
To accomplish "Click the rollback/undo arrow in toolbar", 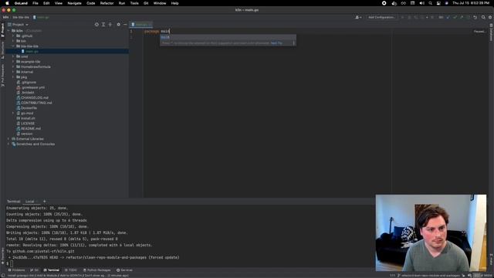I will pos(475,17).
